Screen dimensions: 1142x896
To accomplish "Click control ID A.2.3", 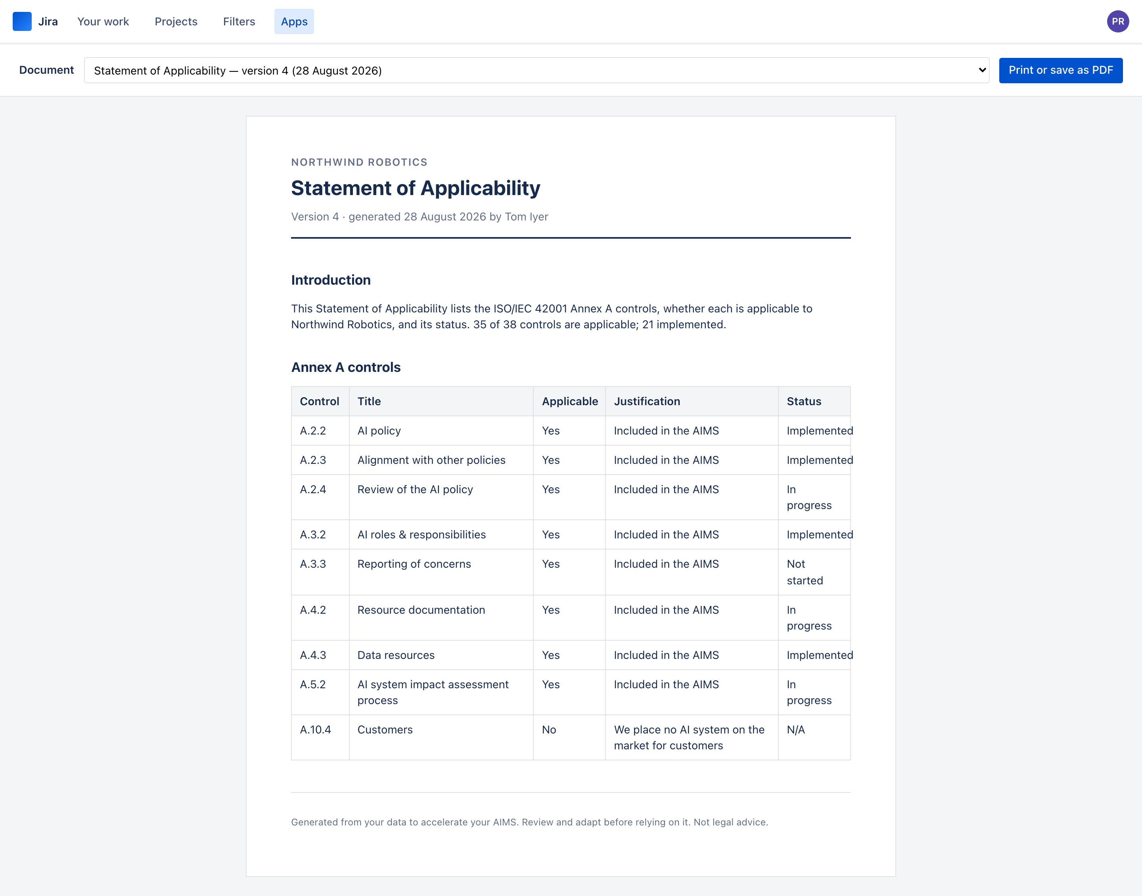I will (x=312, y=460).
